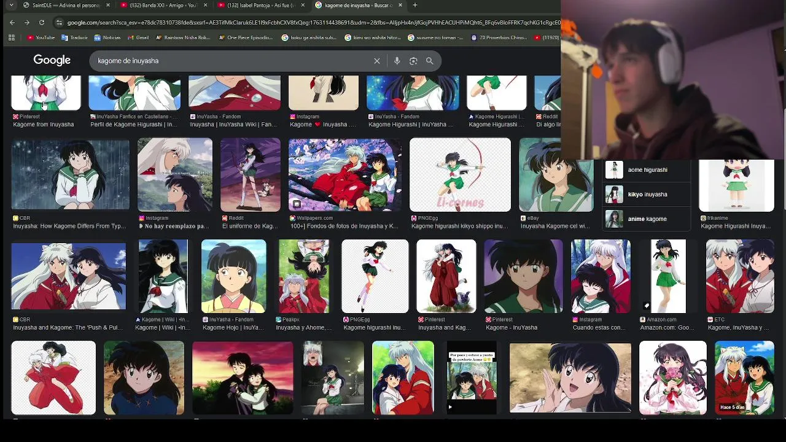Screen dimensions: 786x442
Task: Open thumbnail labeled 'Hace 5 días'
Action: tap(744, 378)
